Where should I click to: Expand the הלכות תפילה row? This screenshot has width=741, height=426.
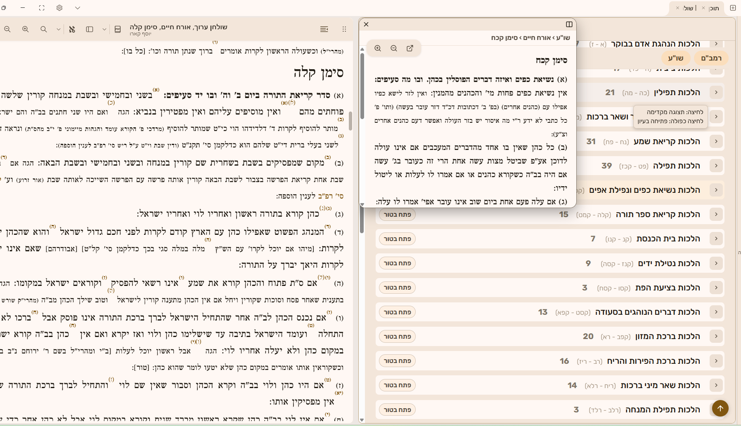click(716, 166)
